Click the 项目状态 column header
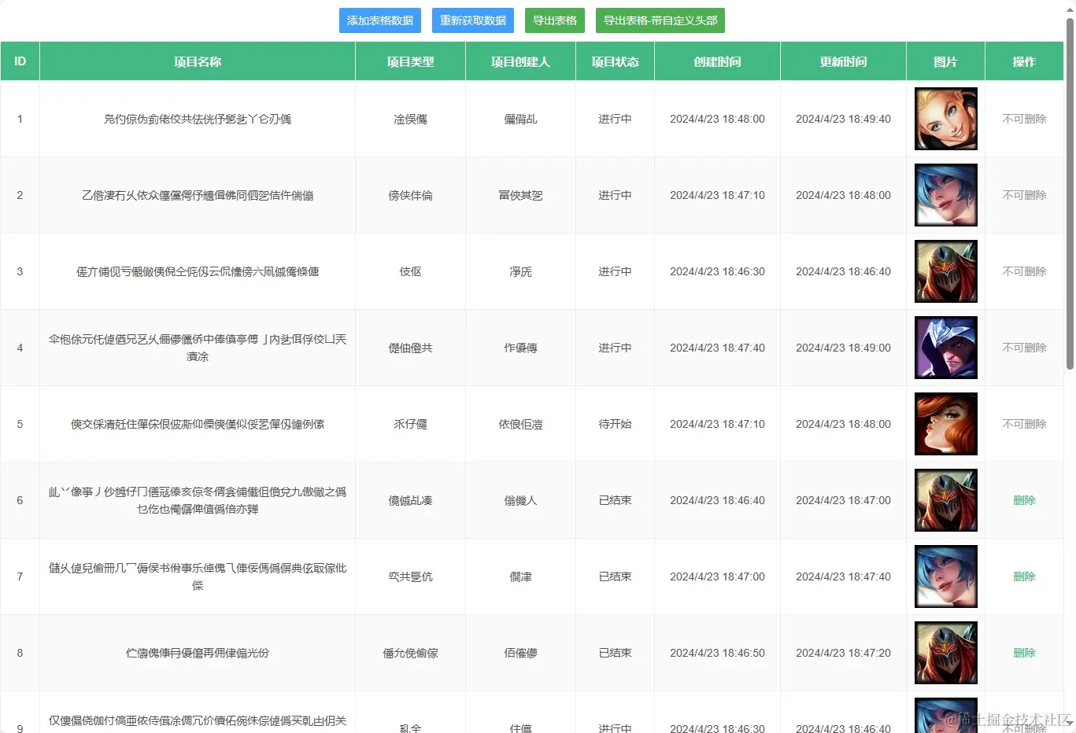This screenshot has width=1076, height=733. pyautogui.click(x=615, y=61)
